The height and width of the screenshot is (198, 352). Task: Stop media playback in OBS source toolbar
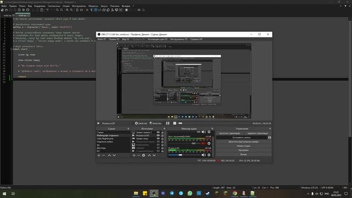(175, 123)
